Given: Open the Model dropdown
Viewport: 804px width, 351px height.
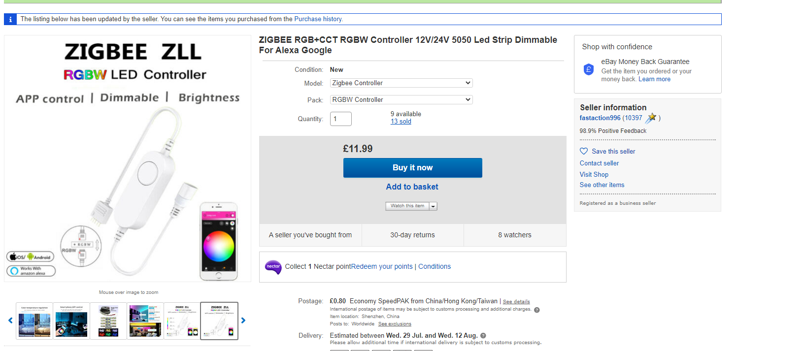Looking at the screenshot, I should [x=401, y=83].
